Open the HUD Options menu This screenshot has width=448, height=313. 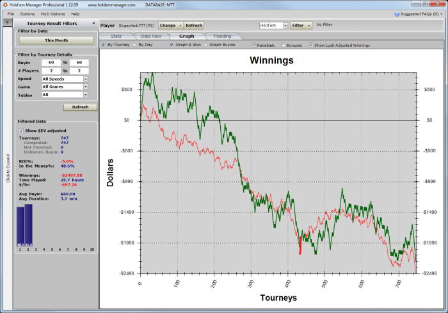[x=52, y=14]
